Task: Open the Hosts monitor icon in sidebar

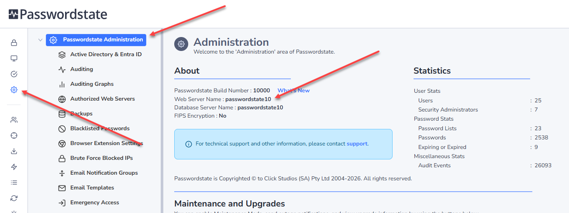Action: coord(14,58)
